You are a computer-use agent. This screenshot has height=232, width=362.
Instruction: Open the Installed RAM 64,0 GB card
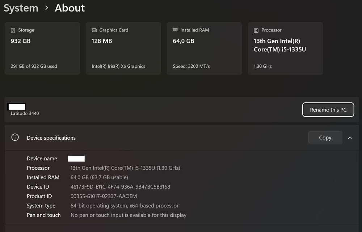pos(204,48)
